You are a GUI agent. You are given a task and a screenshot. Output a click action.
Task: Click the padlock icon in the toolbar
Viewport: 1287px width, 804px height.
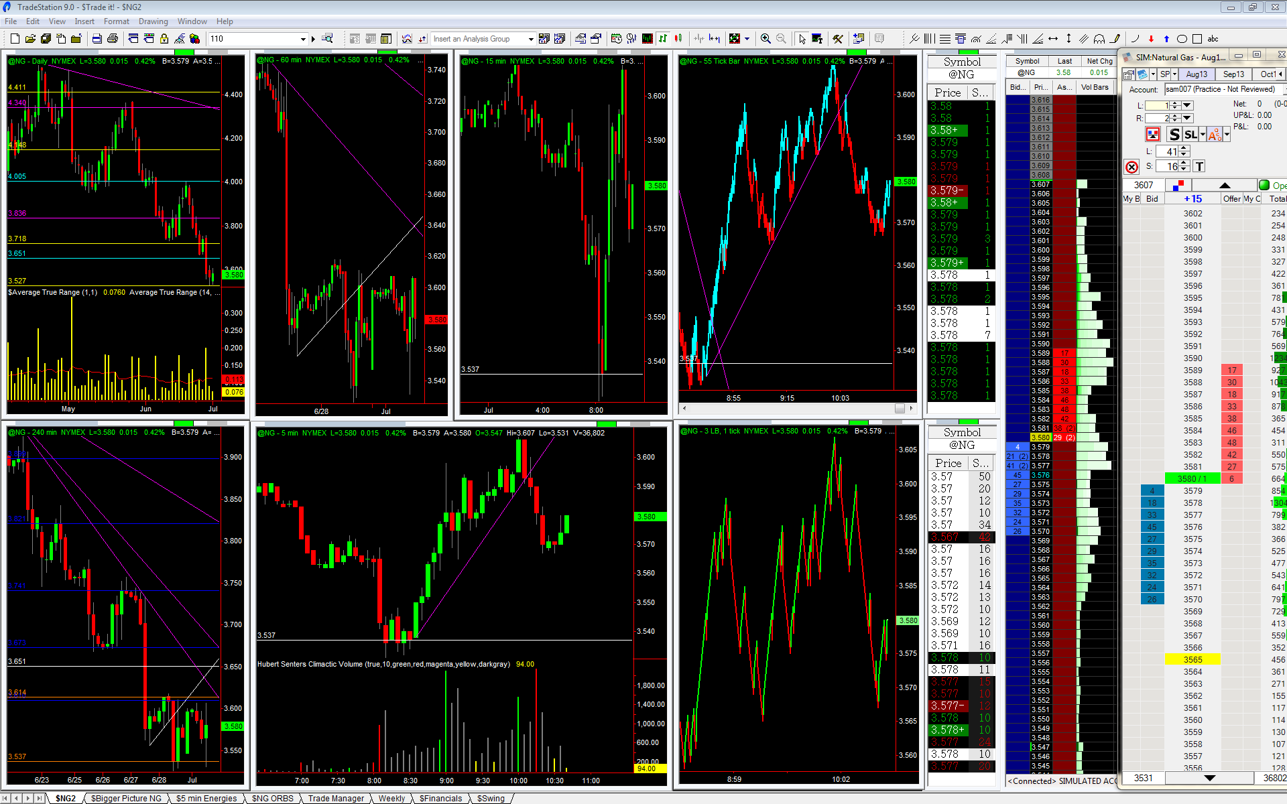coord(164,39)
